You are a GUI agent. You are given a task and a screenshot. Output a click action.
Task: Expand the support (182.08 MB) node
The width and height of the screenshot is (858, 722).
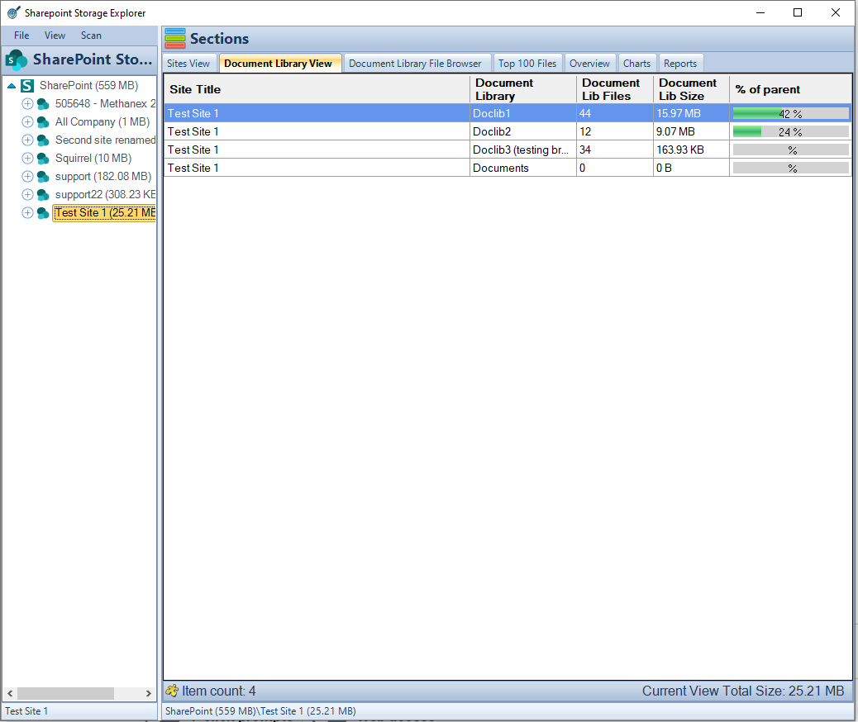pyautogui.click(x=27, y=177)
